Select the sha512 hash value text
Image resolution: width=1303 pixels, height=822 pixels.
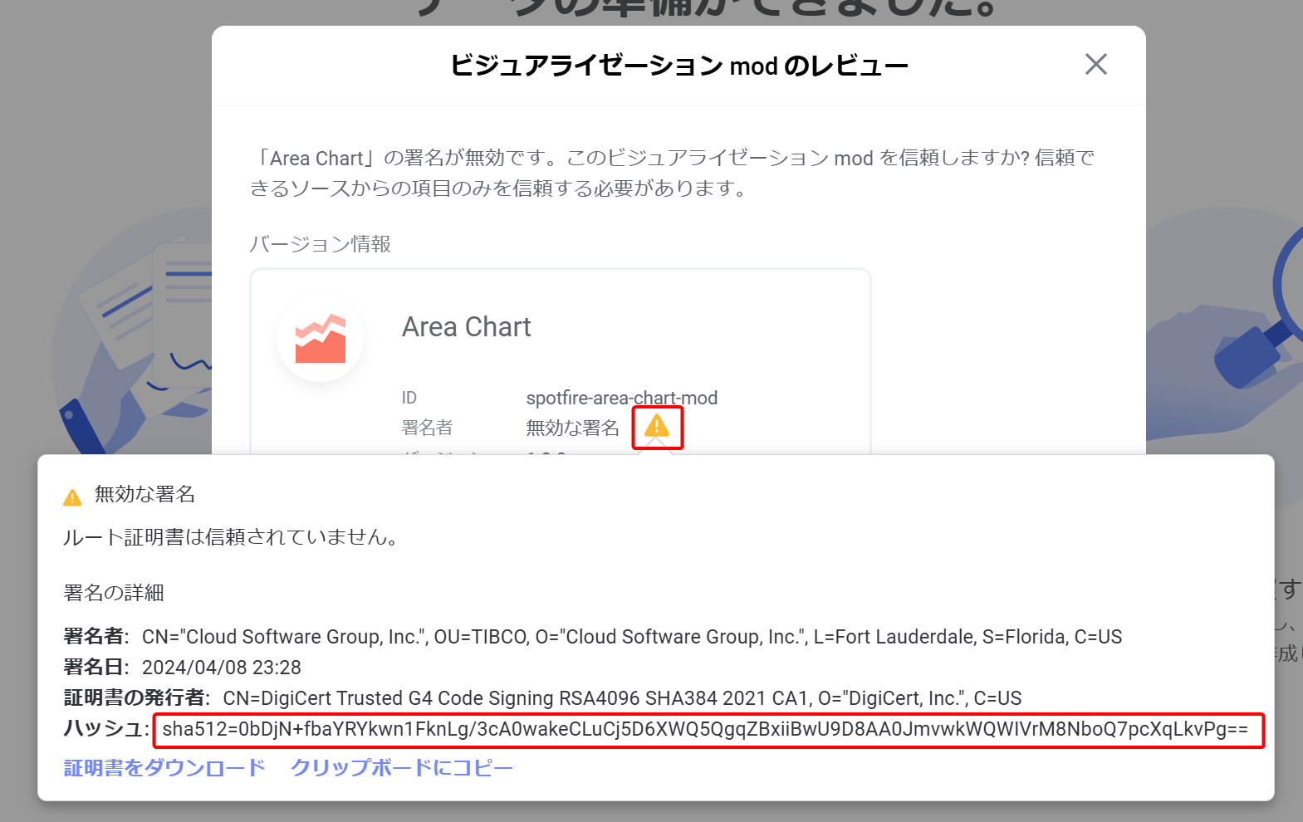705,729
